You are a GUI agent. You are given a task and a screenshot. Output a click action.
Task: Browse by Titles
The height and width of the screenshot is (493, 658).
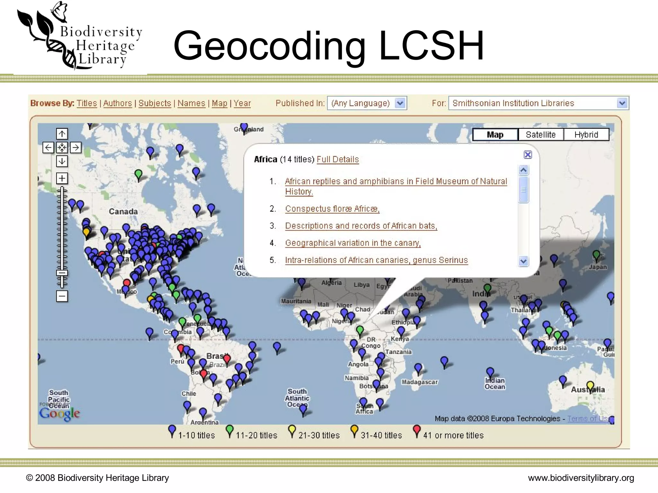click(87, 103)
